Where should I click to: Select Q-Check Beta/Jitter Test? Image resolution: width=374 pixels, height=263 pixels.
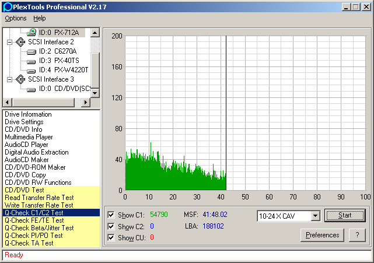[51, 228]
